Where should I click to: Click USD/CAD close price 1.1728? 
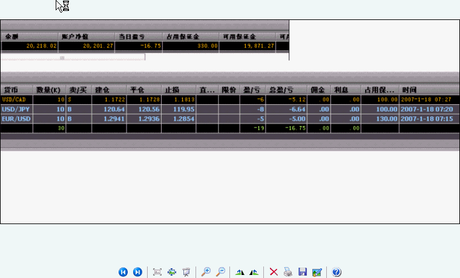149,99
